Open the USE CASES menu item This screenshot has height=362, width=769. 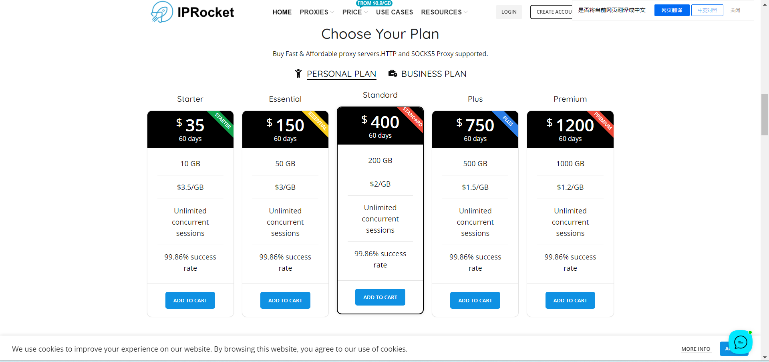point(395,12)
